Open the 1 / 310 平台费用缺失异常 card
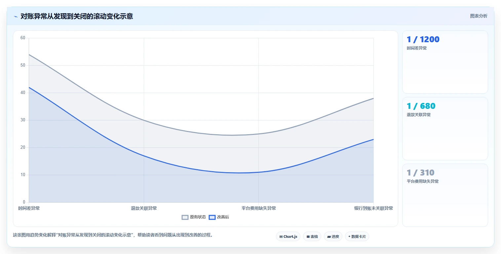This screenshot has width=501, height=254. 445,195
